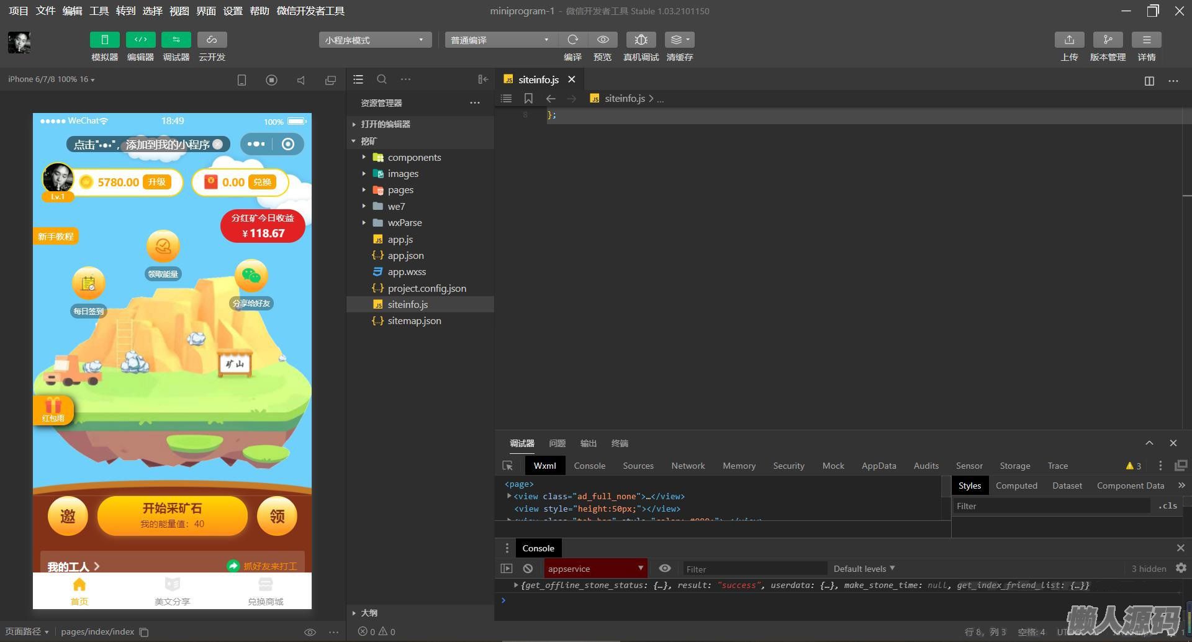This screenshot has height=642, width=1192.
Task: Click the compile refresh icon
Action: (x=572, y=40)
